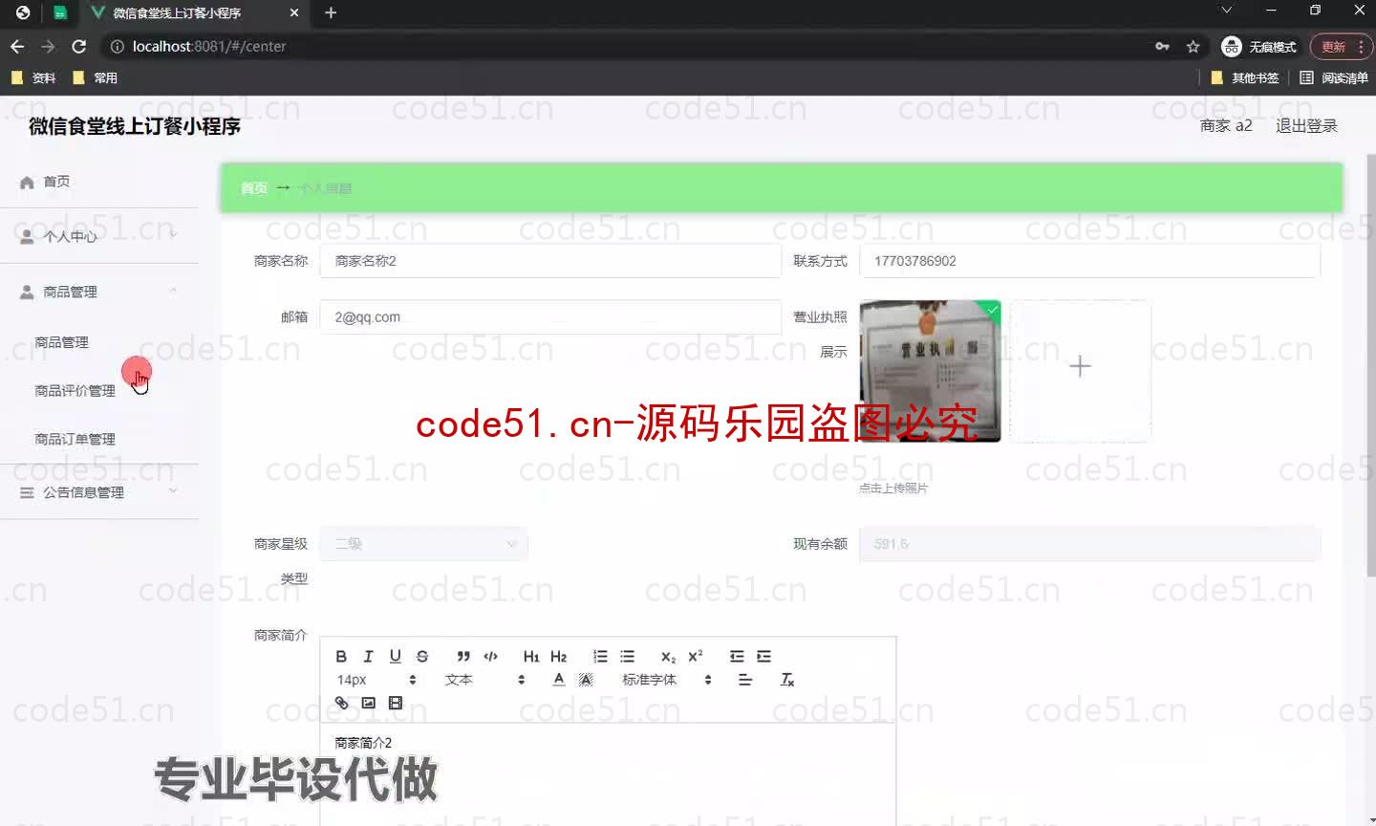Open 商家星级 select dropdown
The image size is (1376, 826).
(x=423, y=544)
